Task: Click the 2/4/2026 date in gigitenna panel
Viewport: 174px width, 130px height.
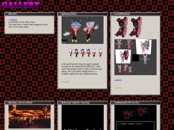Action: [x=65, y=82]
